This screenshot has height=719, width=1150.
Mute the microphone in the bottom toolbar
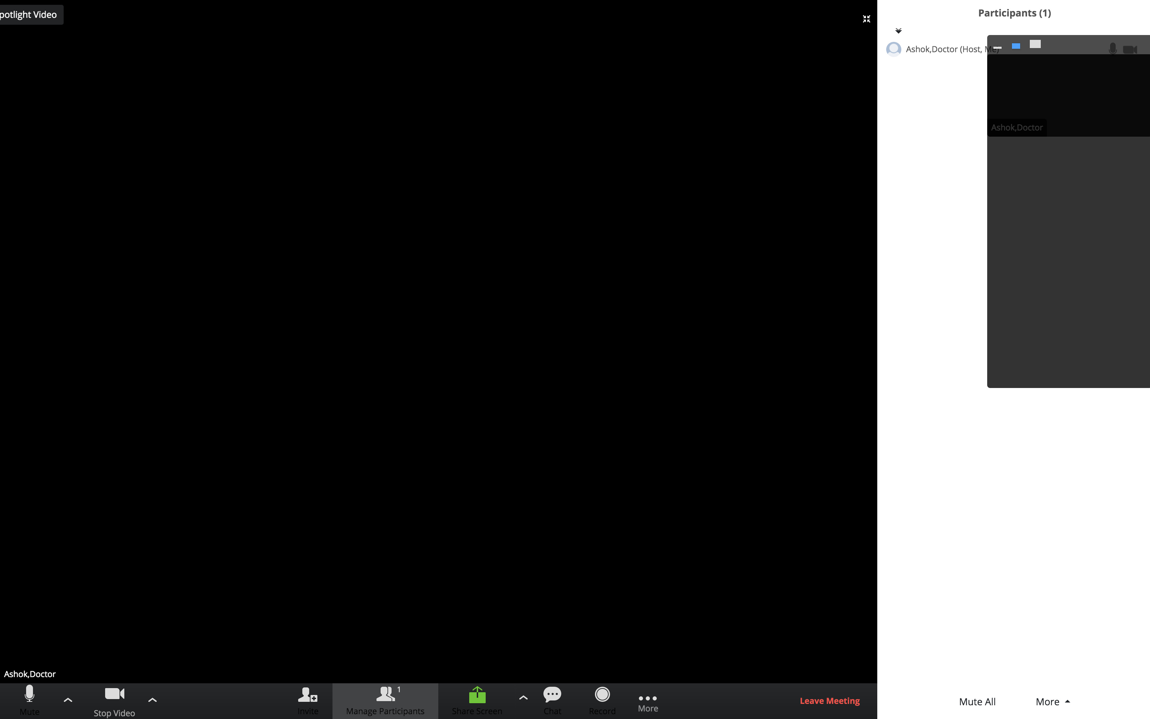pos(30,699)
